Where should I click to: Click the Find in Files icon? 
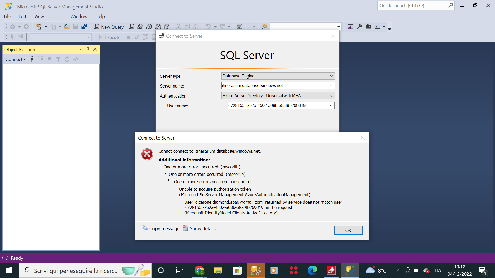point(265,27)
